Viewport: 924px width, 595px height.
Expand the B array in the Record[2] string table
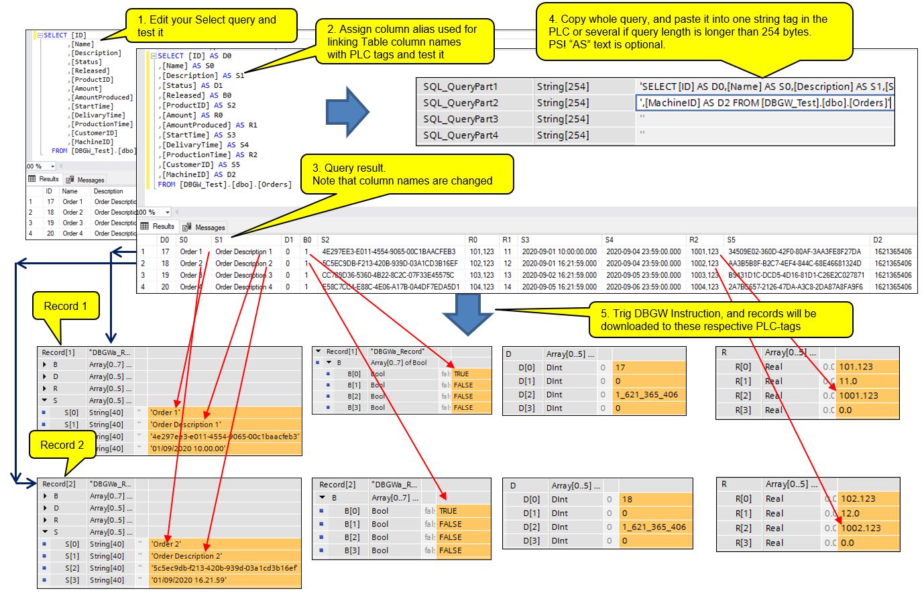pyautogui.click(x=46, y=496)
